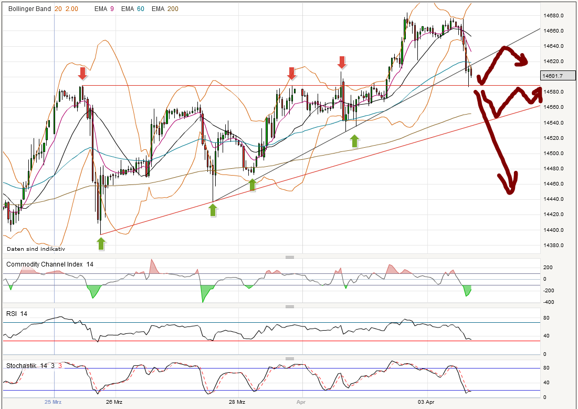Image resolution: width=578 pixels, height=409 pixels.
Task: Click the -200 level on CCI axis
Action: (x=549, y=291)
